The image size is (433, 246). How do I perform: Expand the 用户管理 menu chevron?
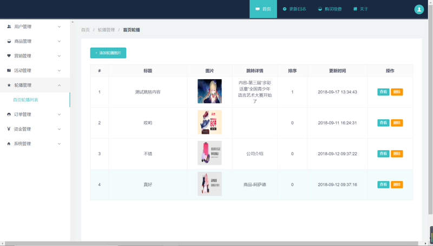59,27
